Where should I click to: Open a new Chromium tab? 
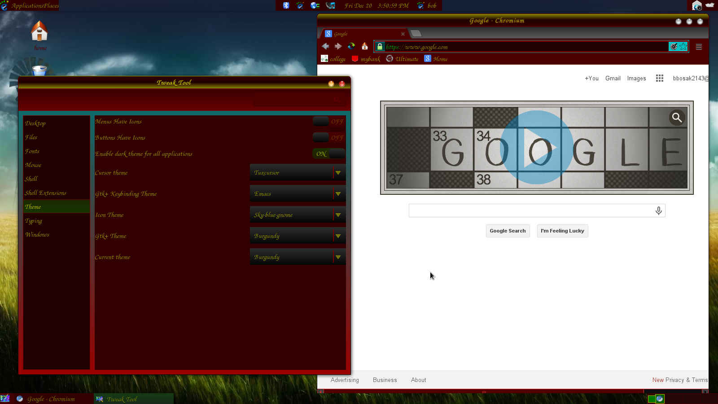(416, 34)
